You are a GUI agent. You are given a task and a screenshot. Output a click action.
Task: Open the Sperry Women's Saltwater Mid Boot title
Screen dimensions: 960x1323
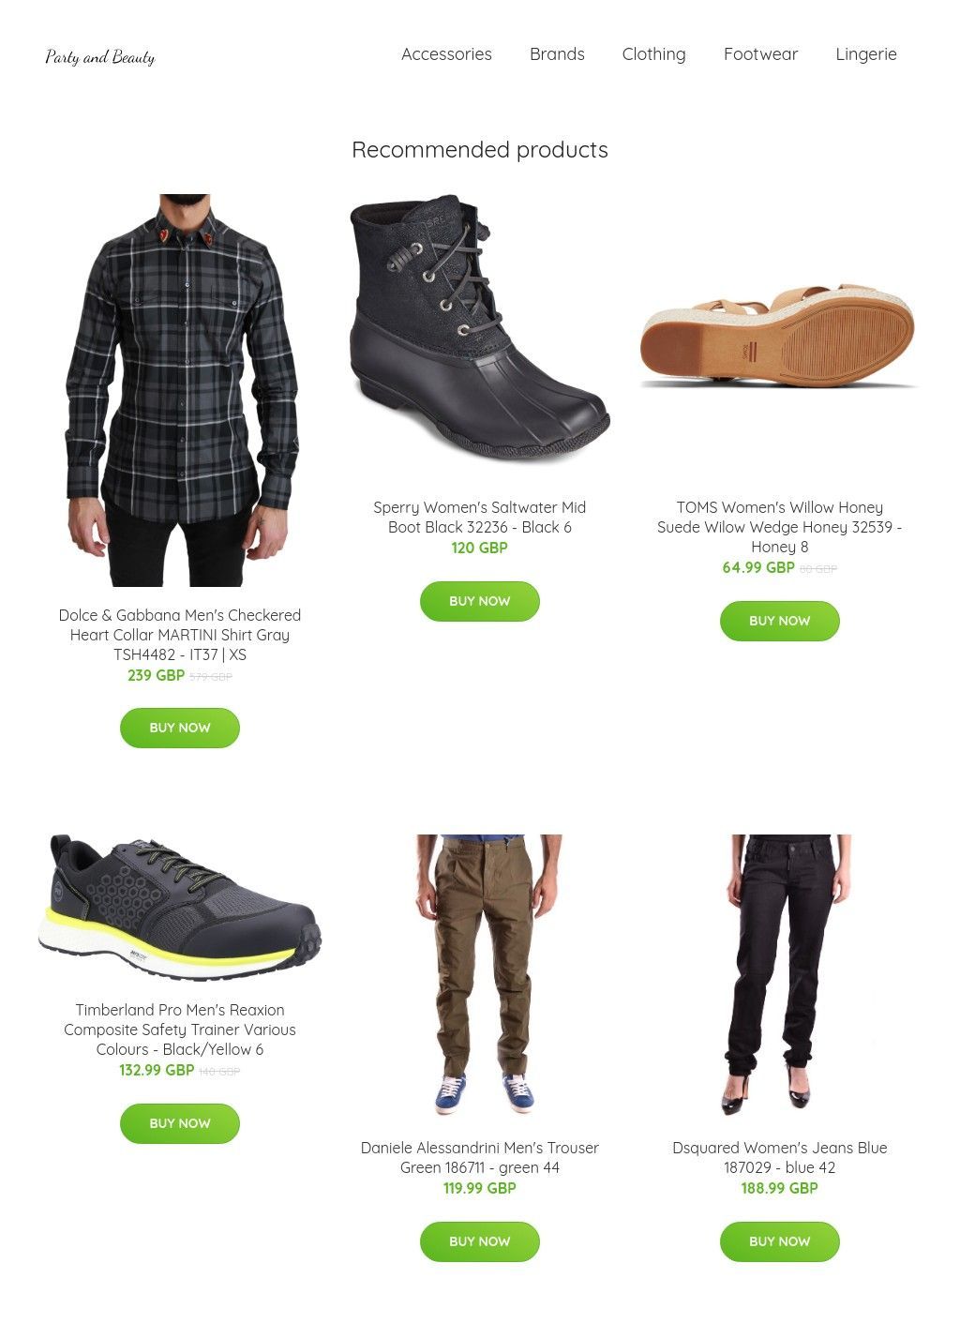(x=480, y=518)
